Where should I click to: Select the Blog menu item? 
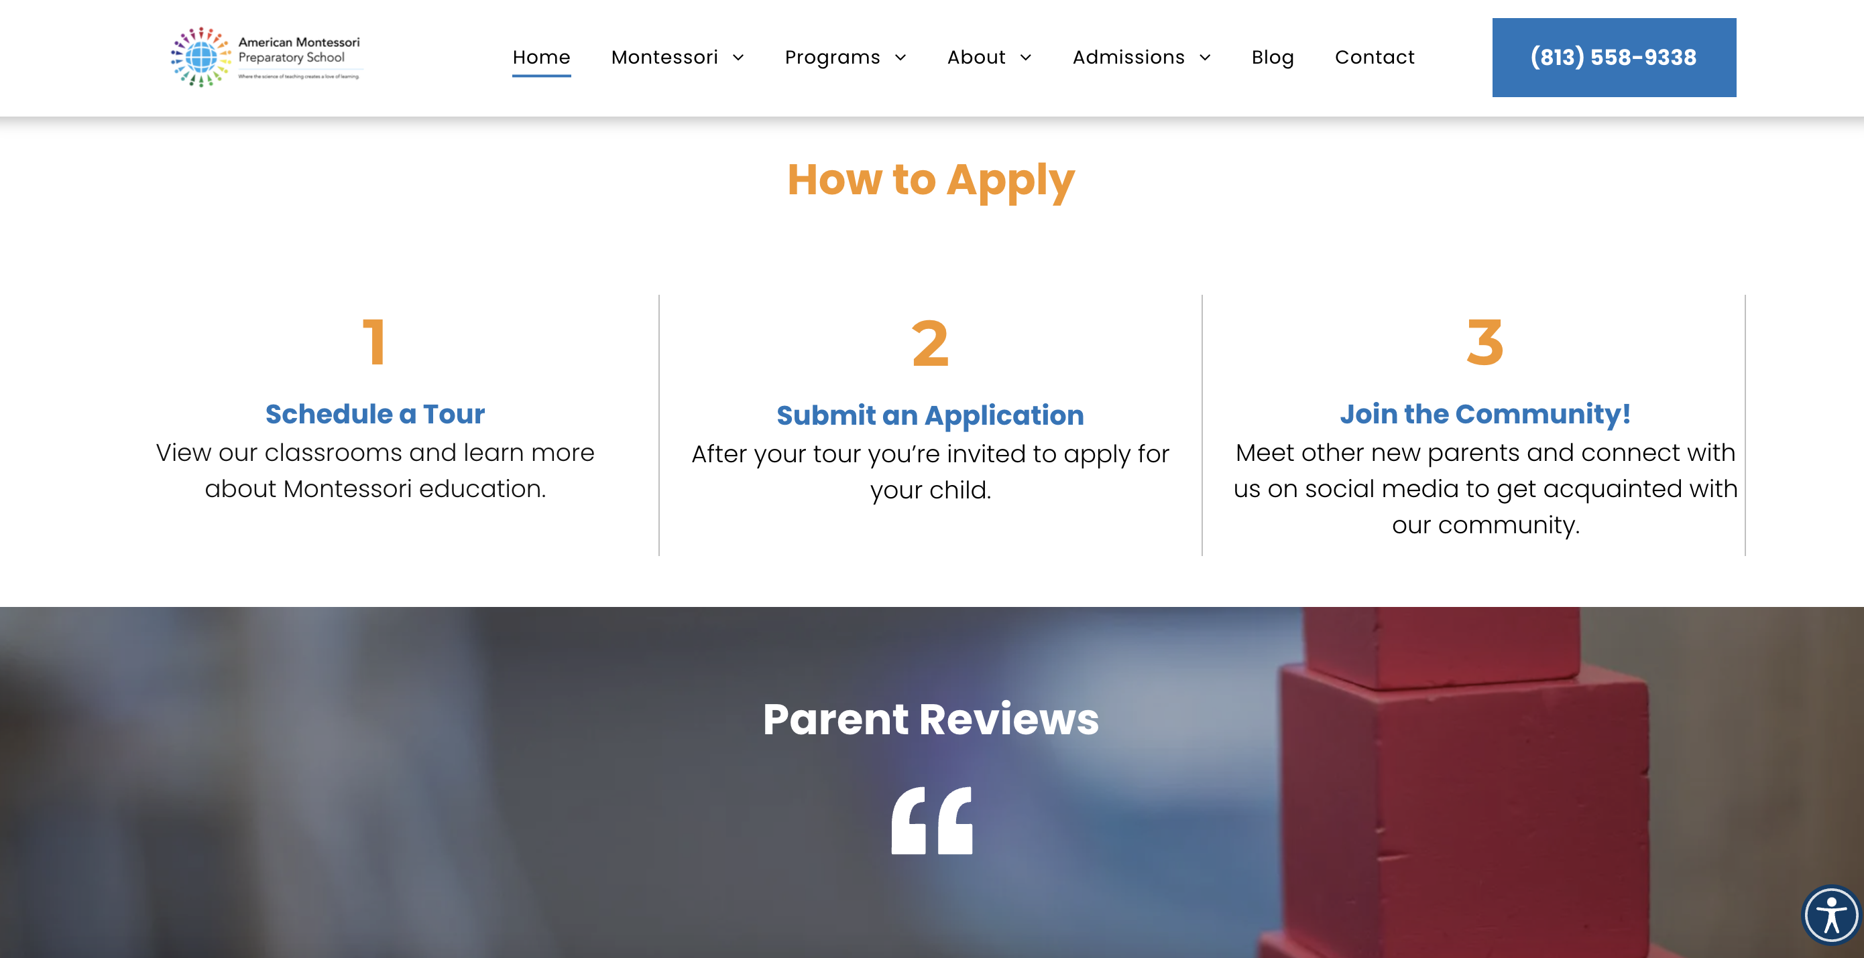[1271, 58]
